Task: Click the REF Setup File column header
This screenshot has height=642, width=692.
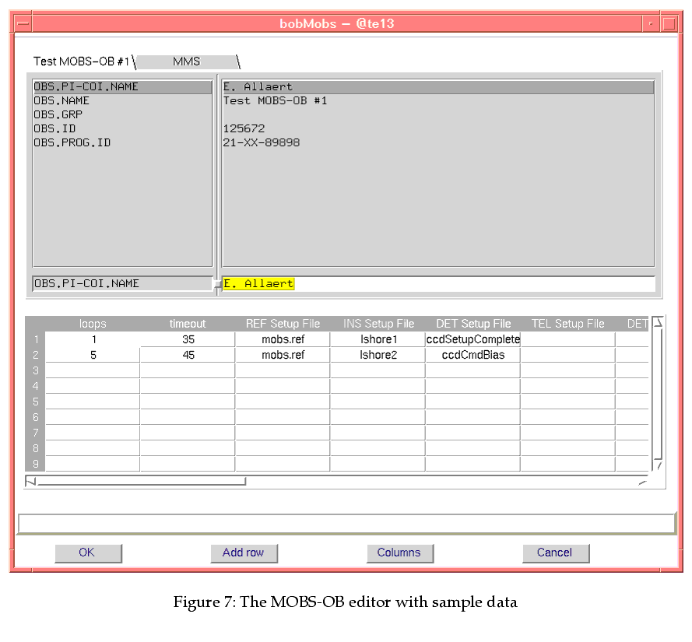Action: pos(283,324)
